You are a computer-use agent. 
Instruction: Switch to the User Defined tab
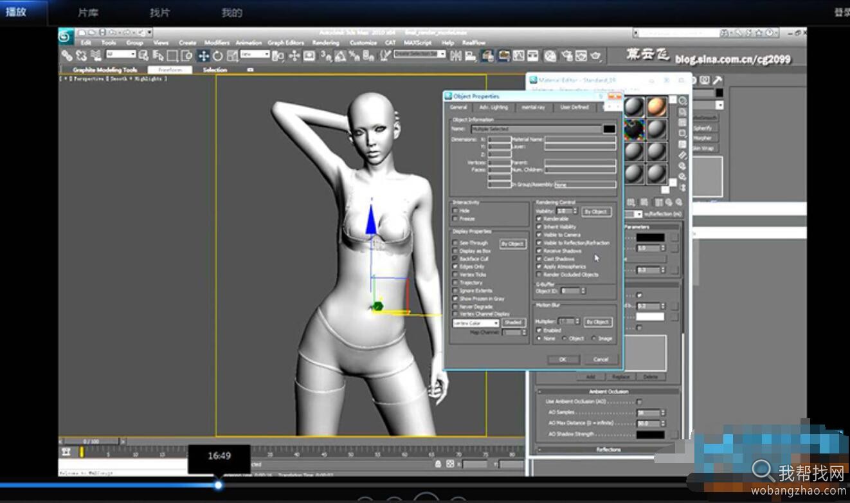574,107
